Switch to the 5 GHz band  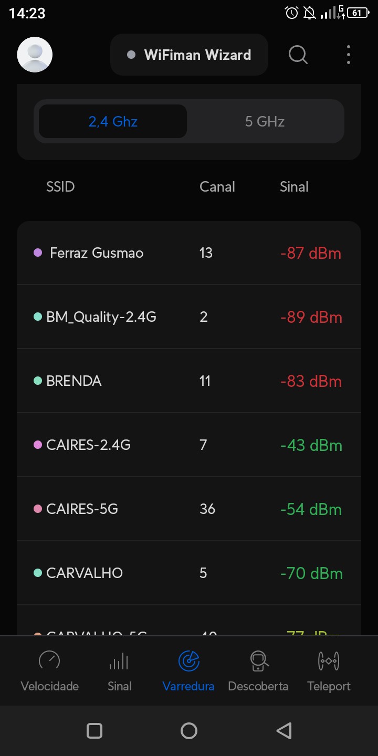click(x=265, y=122)
